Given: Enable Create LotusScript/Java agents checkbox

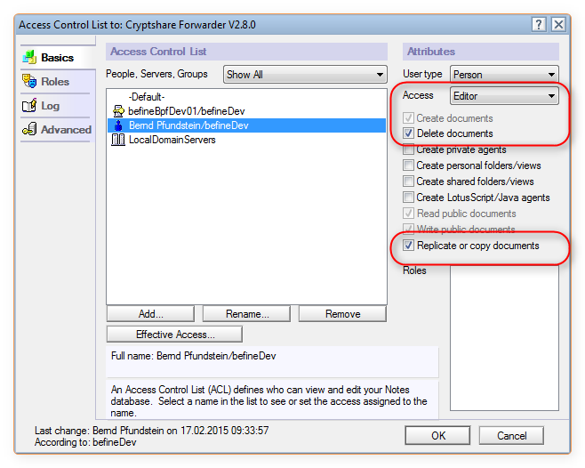Looking at the screenshot, I should click(409, 198).
